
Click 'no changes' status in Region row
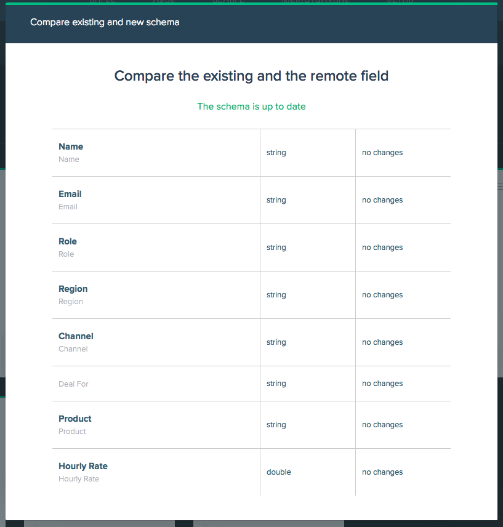click(382, 295)
